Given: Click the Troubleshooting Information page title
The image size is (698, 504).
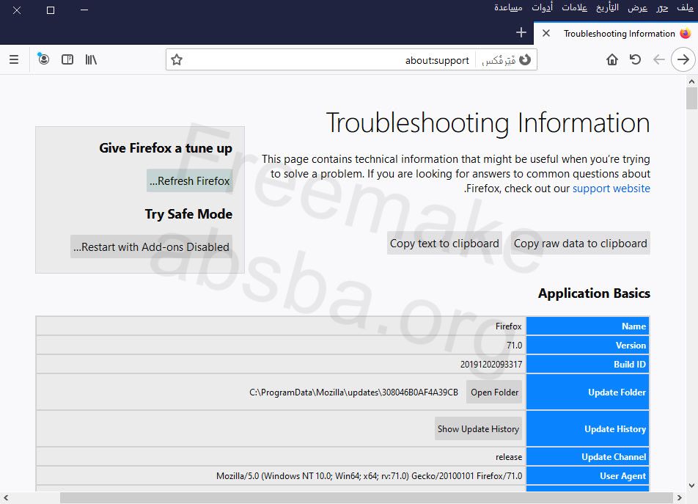Looking at the screenshot, I should pos(488,123).
